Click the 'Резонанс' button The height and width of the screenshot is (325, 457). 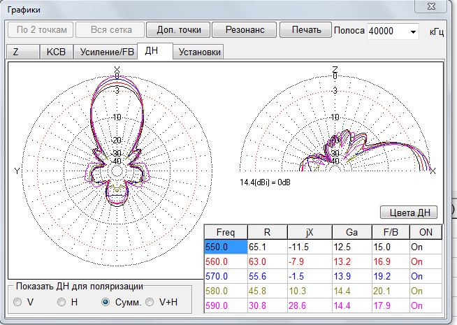243,30
